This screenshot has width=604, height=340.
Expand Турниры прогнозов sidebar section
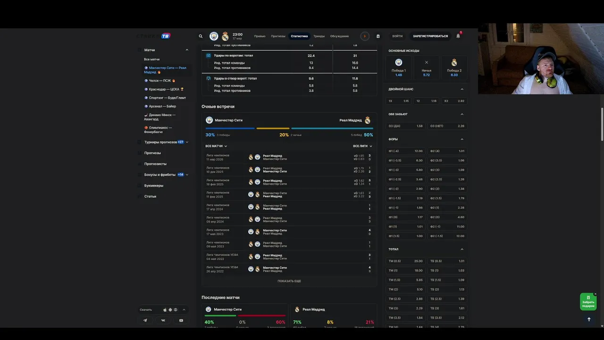point(187,142)
